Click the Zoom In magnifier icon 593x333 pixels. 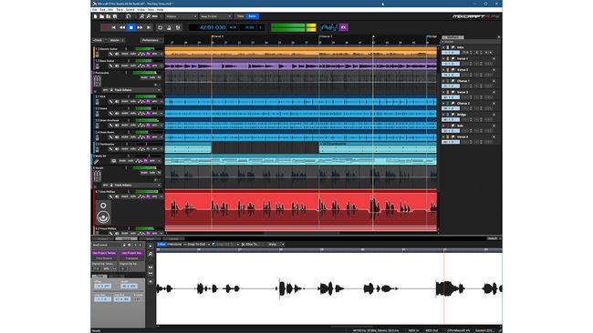coord(141,16)
